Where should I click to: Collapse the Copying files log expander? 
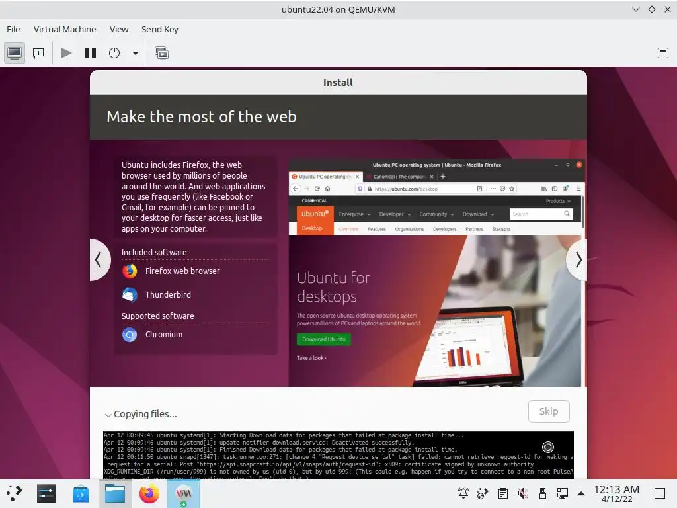coord(108,415)
